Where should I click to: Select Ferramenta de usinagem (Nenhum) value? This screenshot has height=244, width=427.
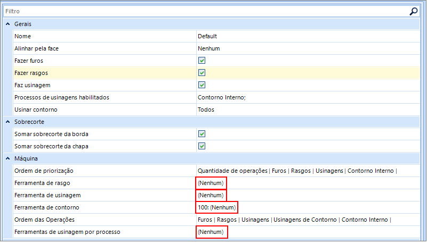(x=211, y=195)
